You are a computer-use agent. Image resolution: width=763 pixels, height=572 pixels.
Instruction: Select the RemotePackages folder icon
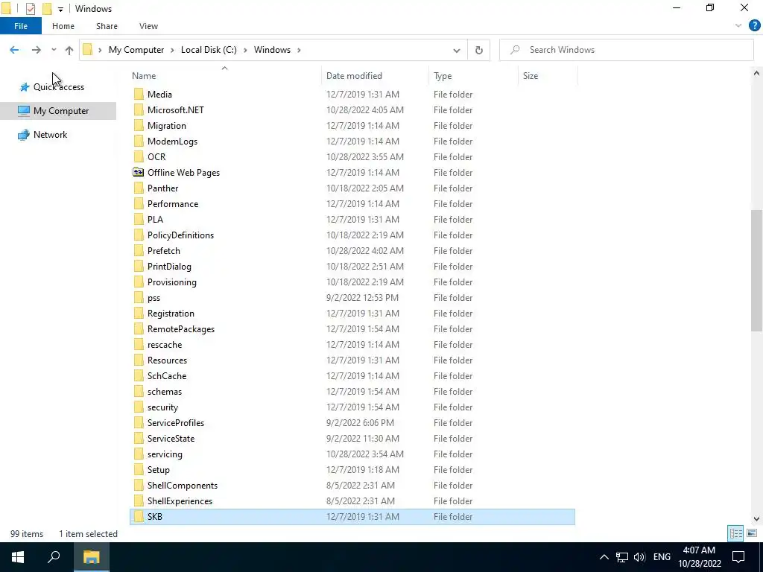point(139,328)
